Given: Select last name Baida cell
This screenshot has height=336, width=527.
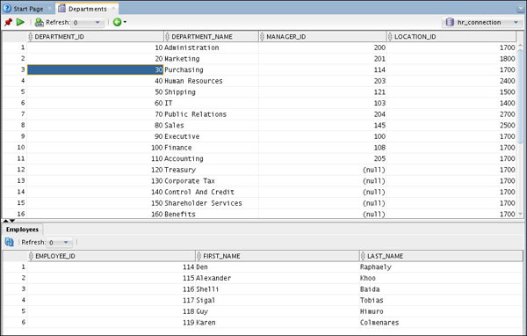Looking at the screenshot, I should (x=441, y=289).
